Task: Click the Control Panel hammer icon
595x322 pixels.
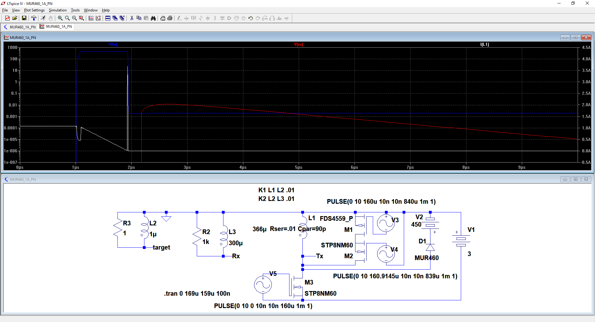Action: 34,18
